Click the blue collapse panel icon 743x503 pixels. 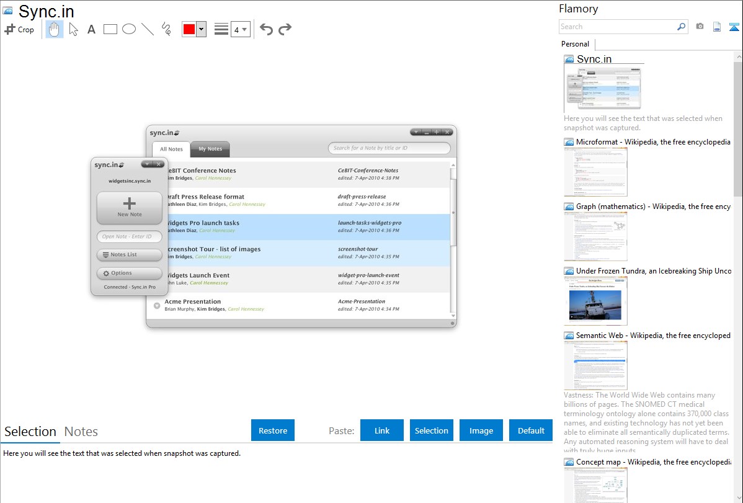point(734,27)
